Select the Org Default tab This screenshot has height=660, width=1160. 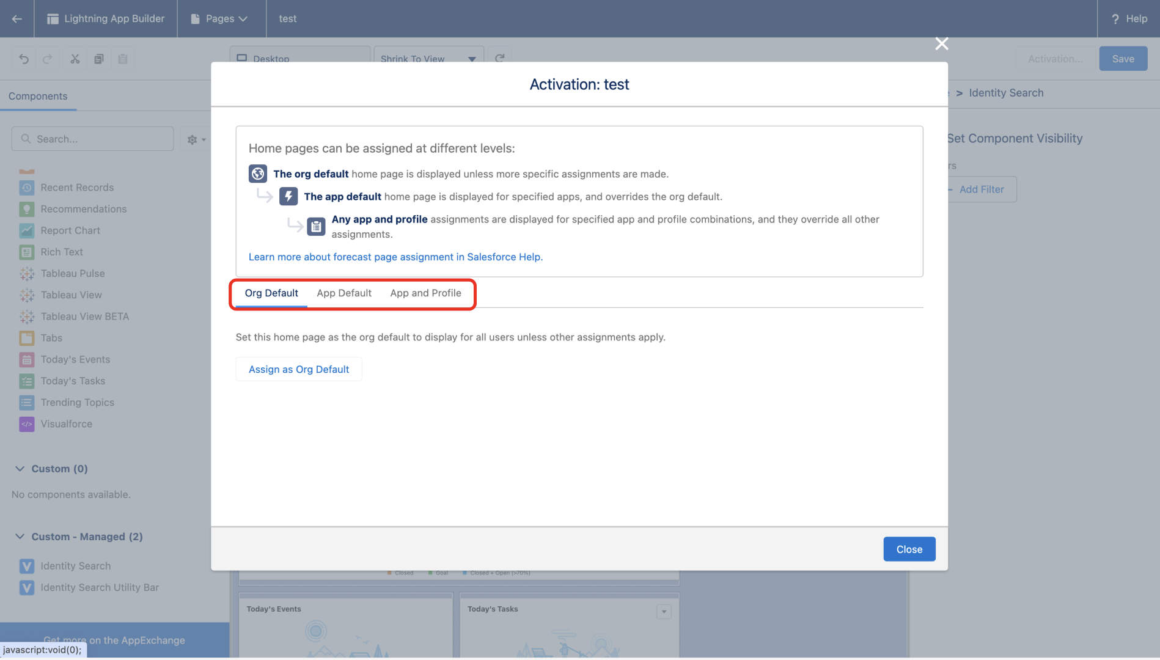pos(271,293)
